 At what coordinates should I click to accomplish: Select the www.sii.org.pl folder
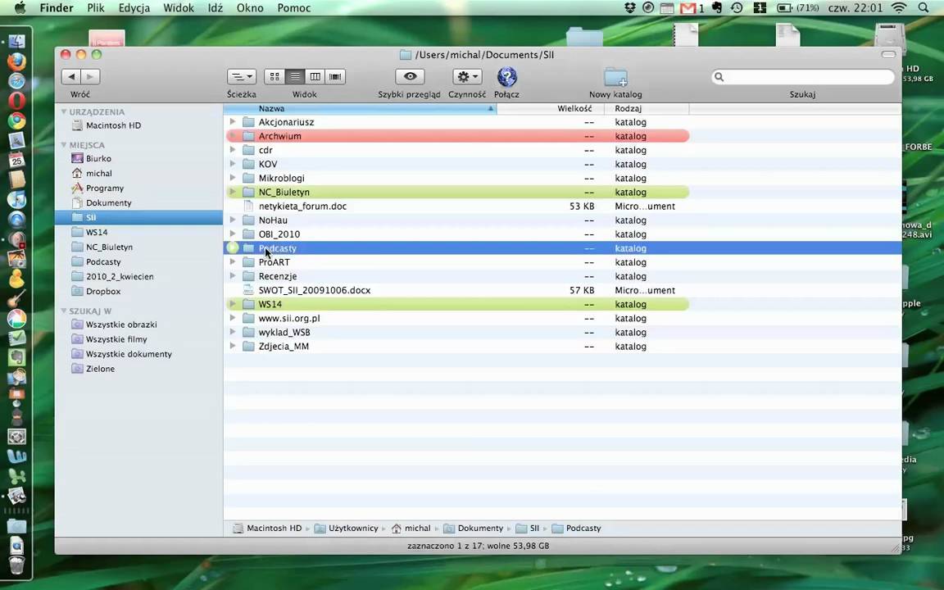click(289, 318)
